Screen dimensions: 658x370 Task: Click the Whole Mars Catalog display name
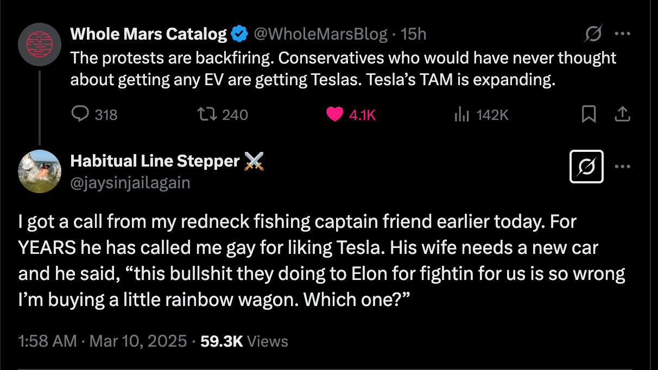148,34
